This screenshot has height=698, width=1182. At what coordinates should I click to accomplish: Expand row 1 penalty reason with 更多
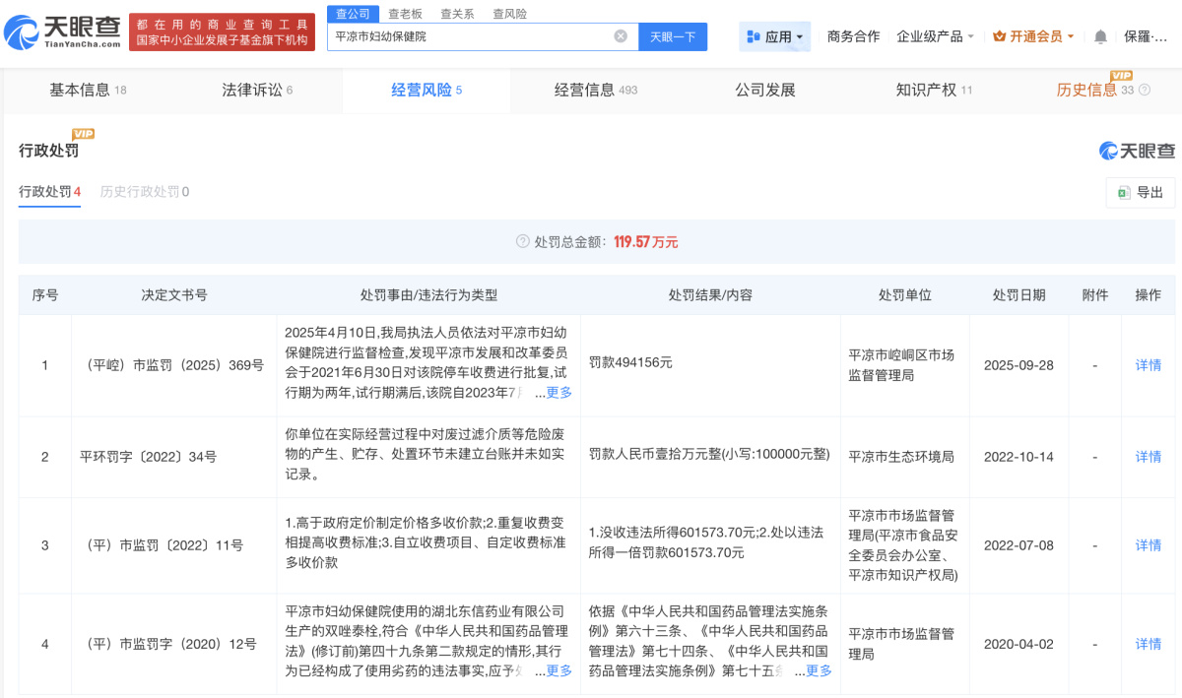(558, 393)
